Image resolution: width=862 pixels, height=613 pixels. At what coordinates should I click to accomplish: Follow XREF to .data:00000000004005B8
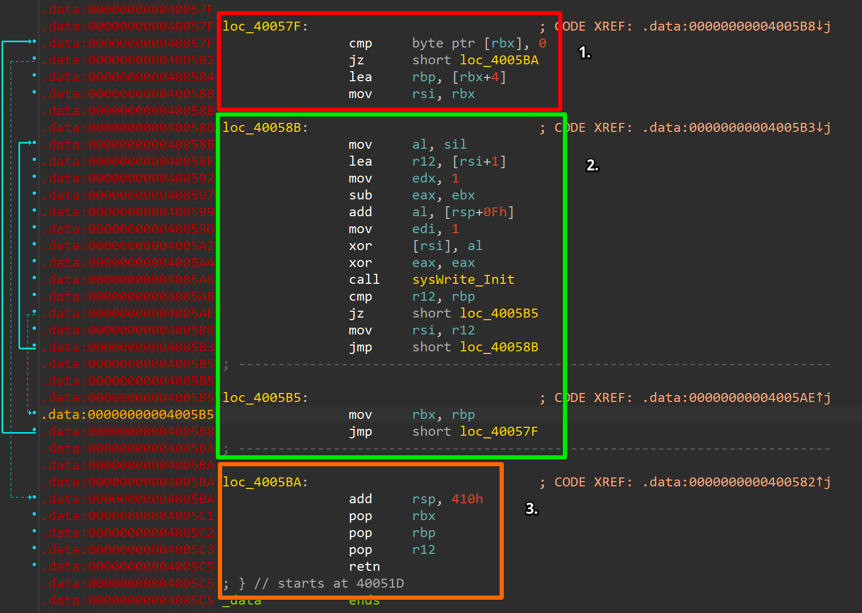click(x=736, y=26)
